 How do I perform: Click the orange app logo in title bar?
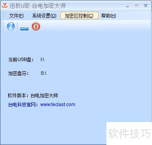point(5,5)
